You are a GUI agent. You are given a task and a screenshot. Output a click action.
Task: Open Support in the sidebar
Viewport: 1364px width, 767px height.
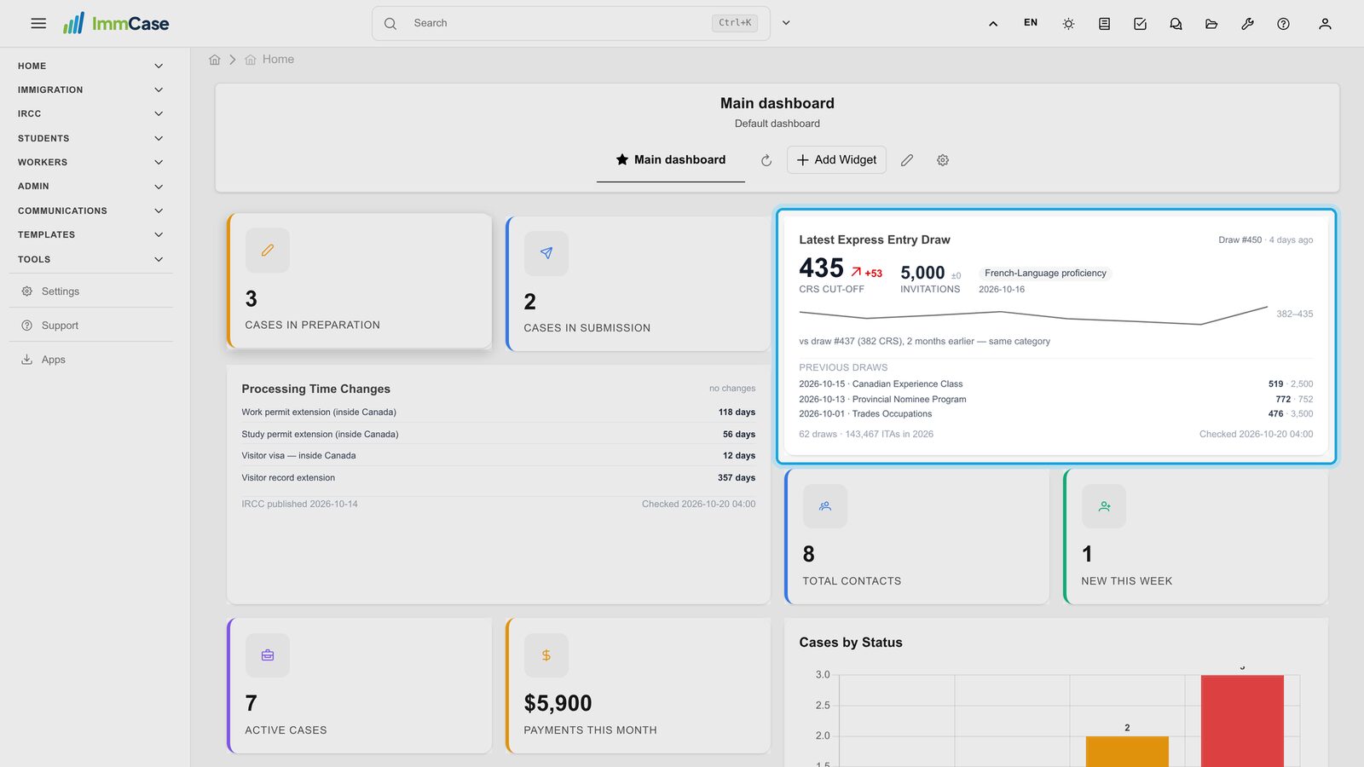point(90,326)
